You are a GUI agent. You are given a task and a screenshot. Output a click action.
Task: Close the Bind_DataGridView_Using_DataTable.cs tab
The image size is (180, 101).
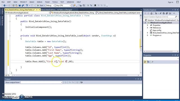click(x=39, y=10)
